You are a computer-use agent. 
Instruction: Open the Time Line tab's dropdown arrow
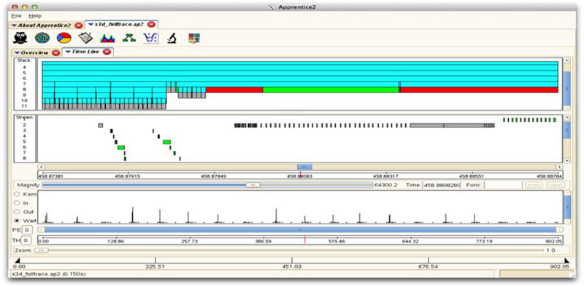tap(68, 52)
